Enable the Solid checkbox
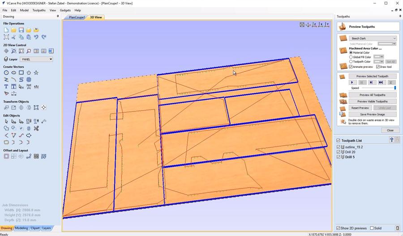The width and height of the screenshot is (403, 236). pyautogui.click(x=371, y=228)
